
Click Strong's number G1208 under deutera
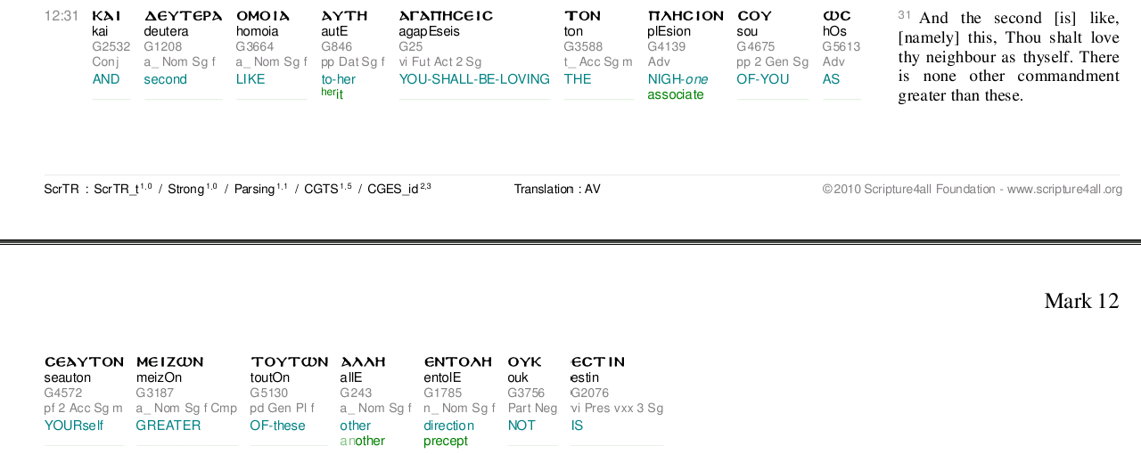coord(162,46)
